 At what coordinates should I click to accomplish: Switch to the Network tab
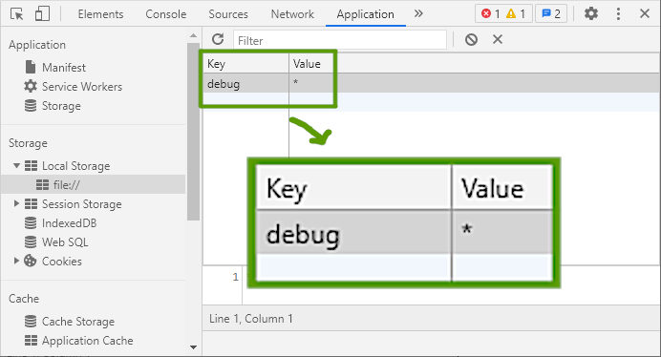point(292,14)
